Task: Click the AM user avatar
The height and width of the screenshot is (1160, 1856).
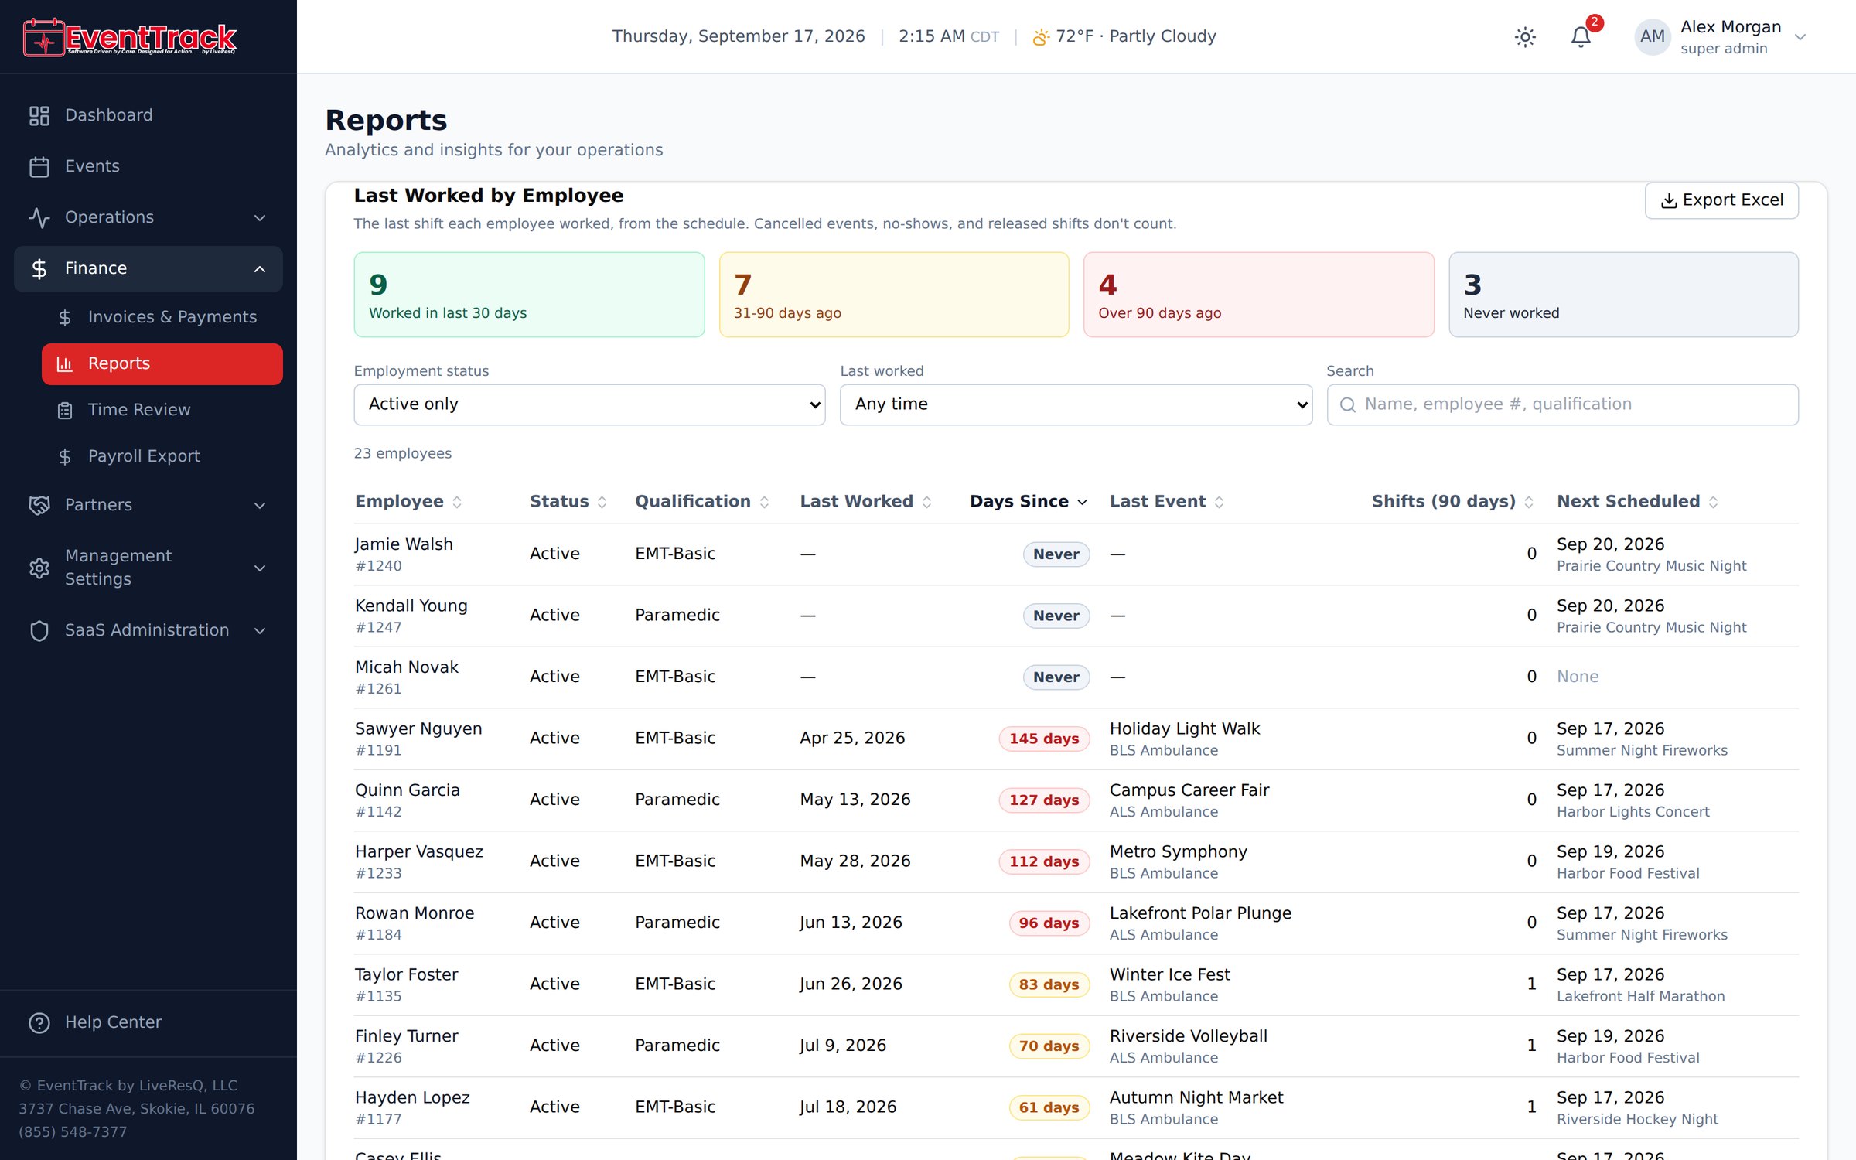Action: [x=1653, y=36]
